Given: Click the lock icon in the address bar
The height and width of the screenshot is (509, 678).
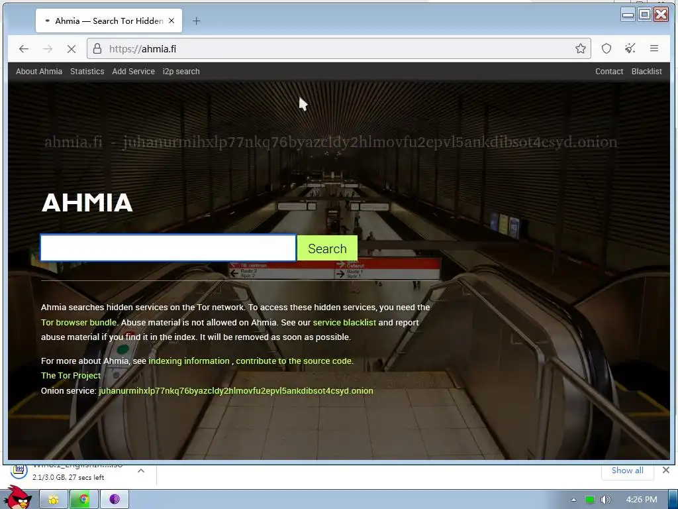Looking at the screenshot, I should click(x=98, y=48).
